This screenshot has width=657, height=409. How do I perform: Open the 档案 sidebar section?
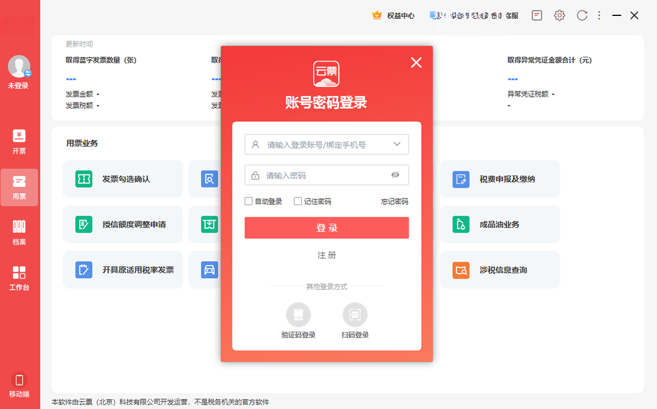point(19,233)
